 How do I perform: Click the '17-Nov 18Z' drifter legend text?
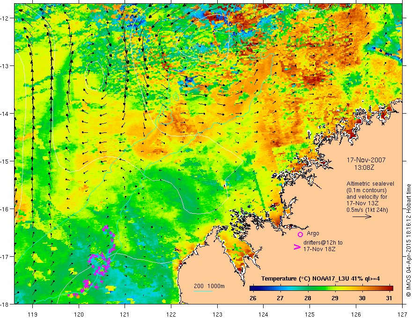(x=319, y=249)
